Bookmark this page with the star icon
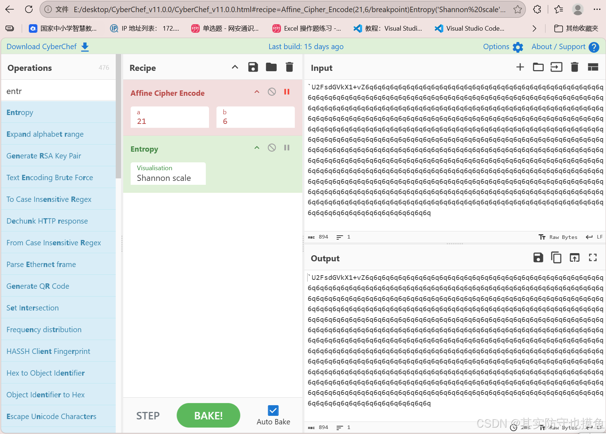 point(518,10)
